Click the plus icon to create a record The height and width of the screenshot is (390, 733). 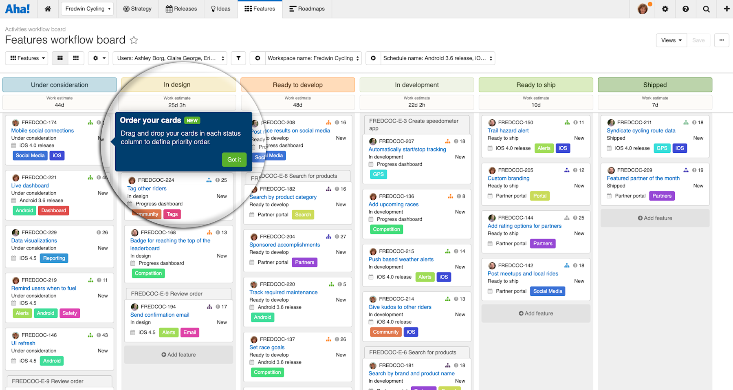click(x=726, y=9)
